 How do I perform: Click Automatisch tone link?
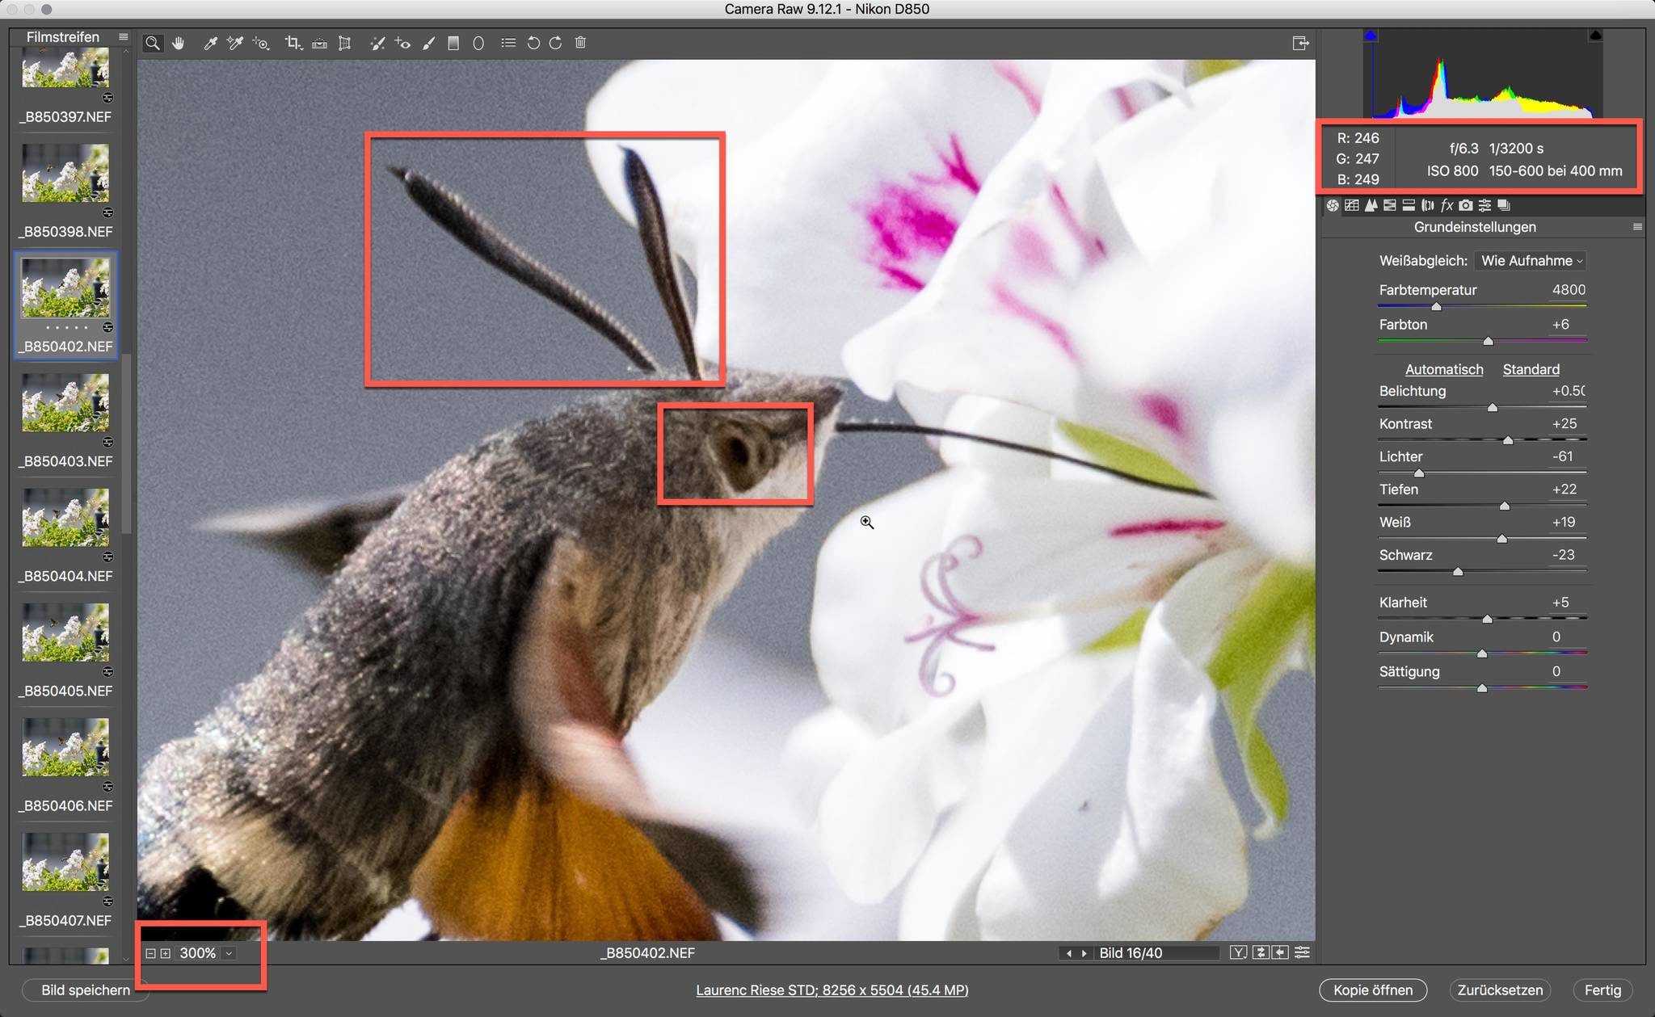tap(1444, 369)
